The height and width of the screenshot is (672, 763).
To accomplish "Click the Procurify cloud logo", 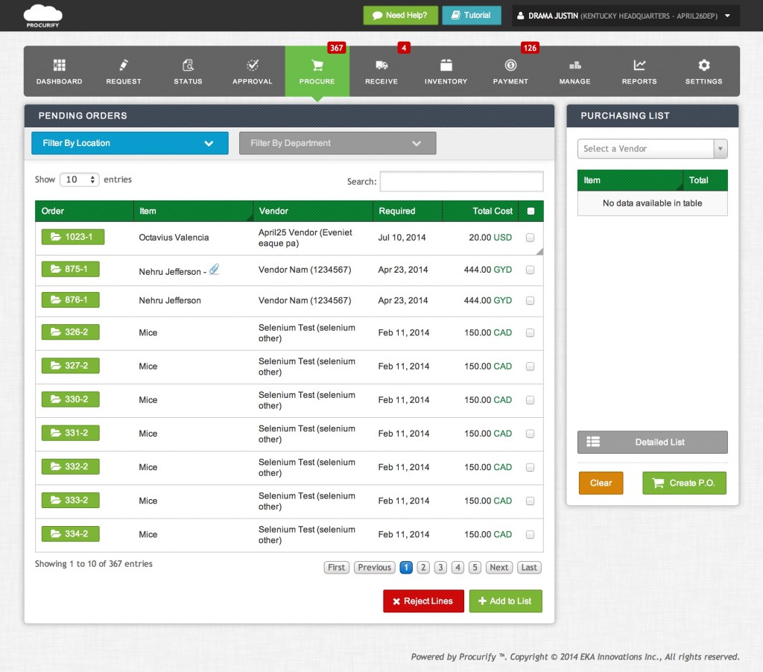I will pos(42,16).
